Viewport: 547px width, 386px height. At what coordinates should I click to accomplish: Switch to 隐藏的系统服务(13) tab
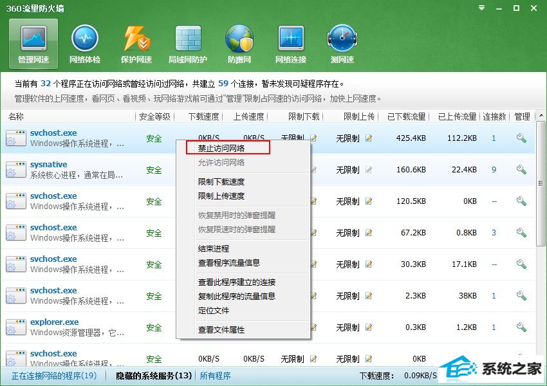point(154,376)
